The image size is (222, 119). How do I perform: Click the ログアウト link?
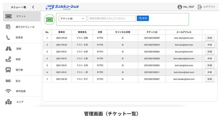209,7
